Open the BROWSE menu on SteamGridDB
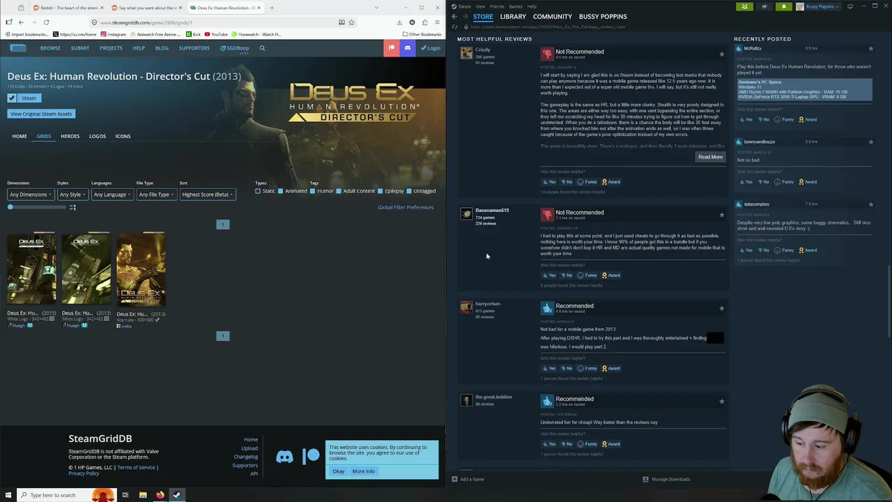 50,48
